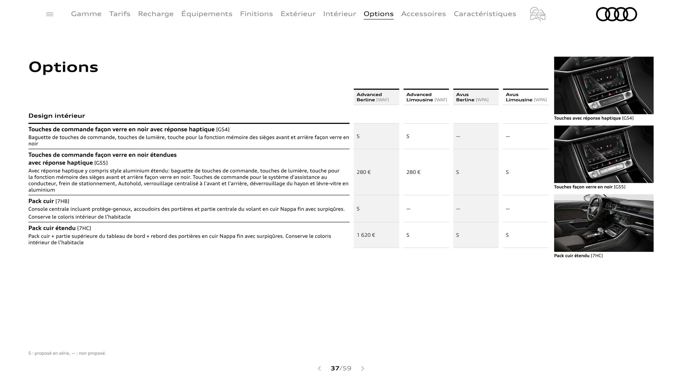The height and width of the screenshot is (383, 682).
Task: Go to previous page arrow
Action: point(319,368)
